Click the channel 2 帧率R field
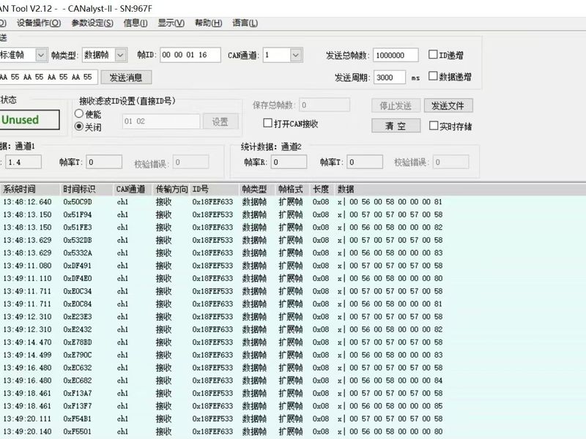Image resolution: width=586 pixels, height=439 pixels. coord(289,162)
